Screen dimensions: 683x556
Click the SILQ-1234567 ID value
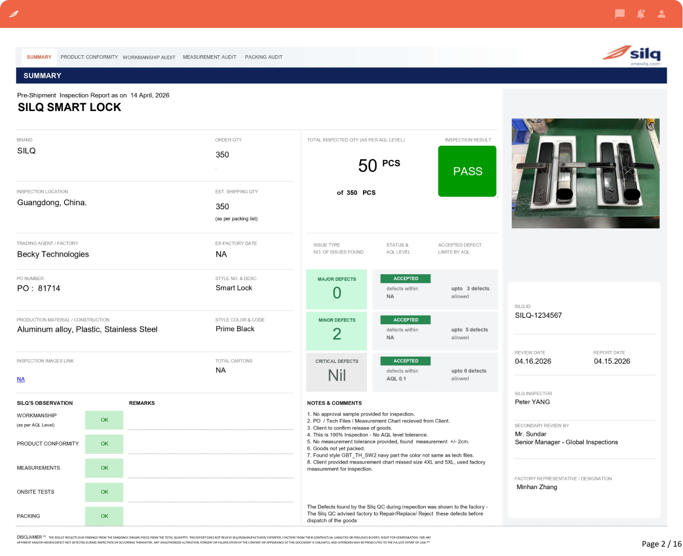coord(538,315)
